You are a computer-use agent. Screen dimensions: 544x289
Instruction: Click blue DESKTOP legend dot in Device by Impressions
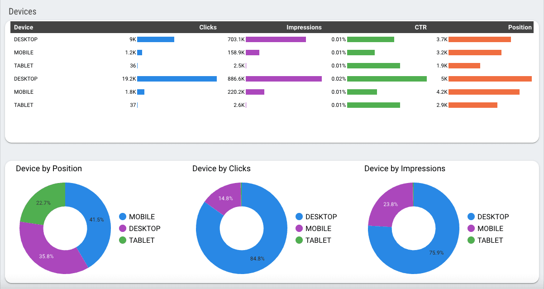(x=471, y=217)
